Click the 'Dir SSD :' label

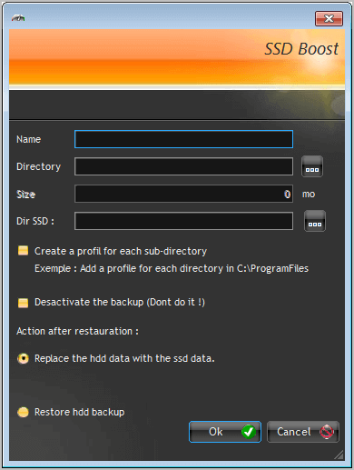(x=35, y=221)
